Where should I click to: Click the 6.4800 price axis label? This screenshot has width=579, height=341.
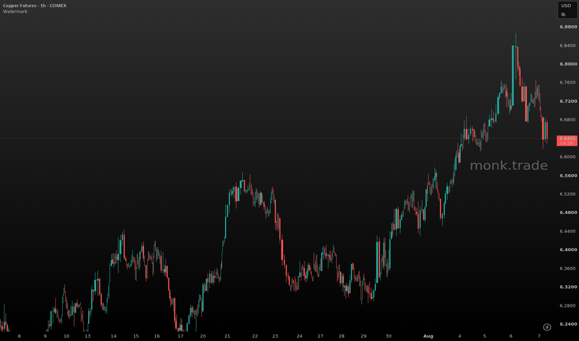tap(568, 213)
